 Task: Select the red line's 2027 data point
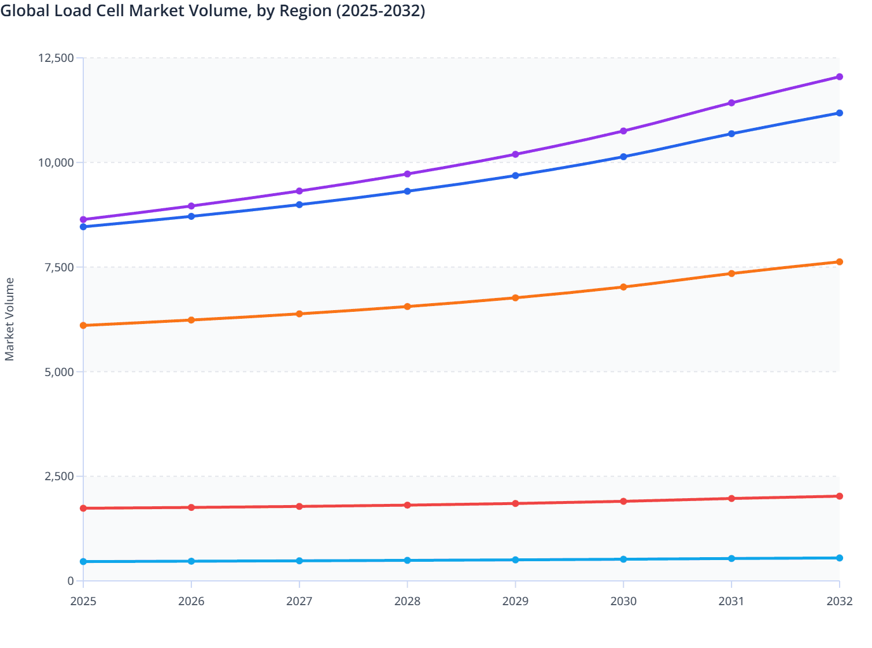pos(300,507)
